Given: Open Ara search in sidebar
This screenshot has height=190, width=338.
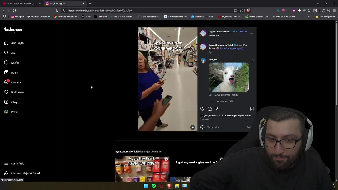Looking at the screenshot, I should [x=10, y=53].
